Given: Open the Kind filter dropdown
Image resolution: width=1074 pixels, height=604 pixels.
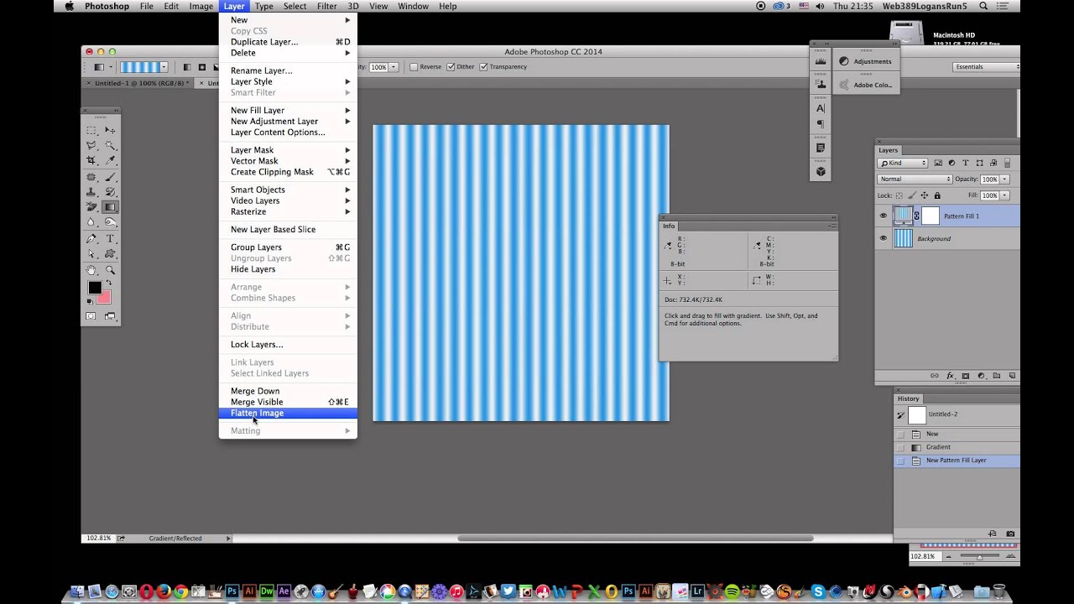Looking at the screenshot, I should coord(903,163).
